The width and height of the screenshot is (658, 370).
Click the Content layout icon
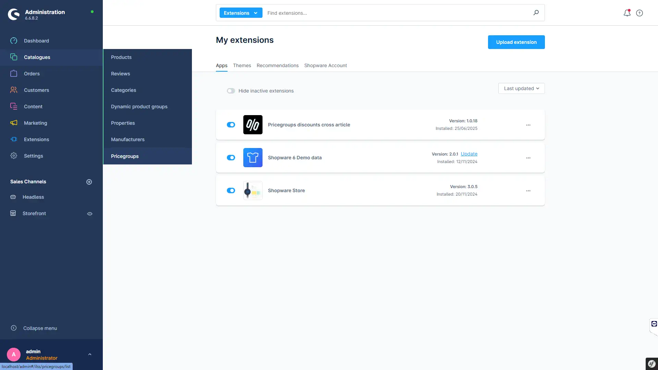[14, 106]
